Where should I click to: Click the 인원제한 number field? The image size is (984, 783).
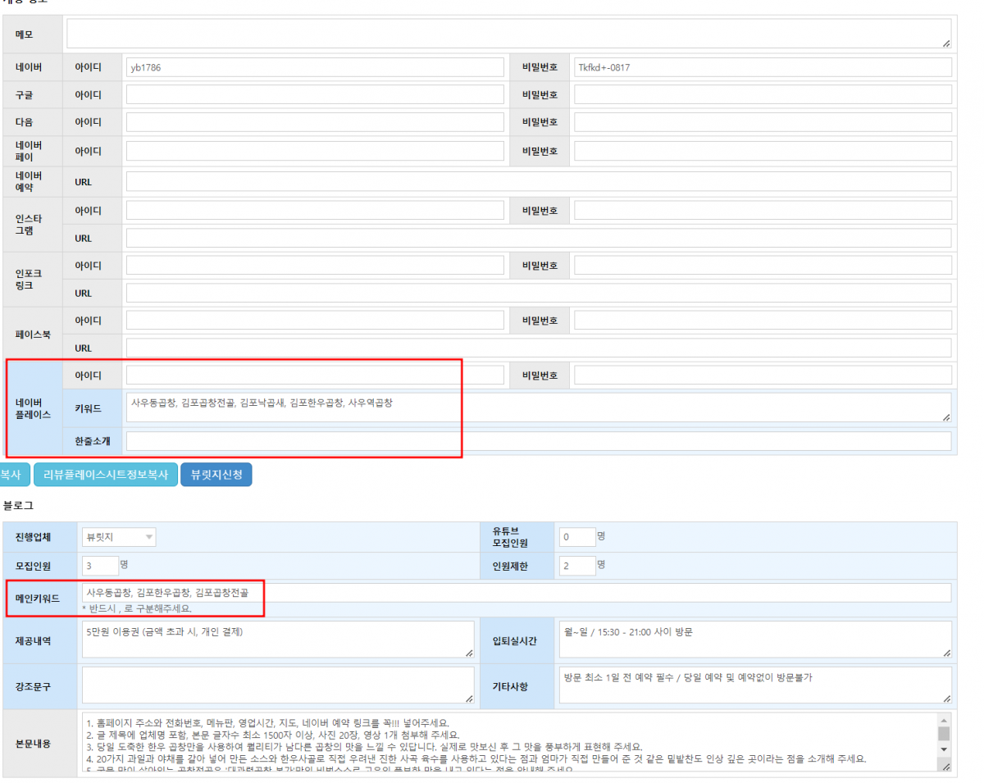pos(576,566)
